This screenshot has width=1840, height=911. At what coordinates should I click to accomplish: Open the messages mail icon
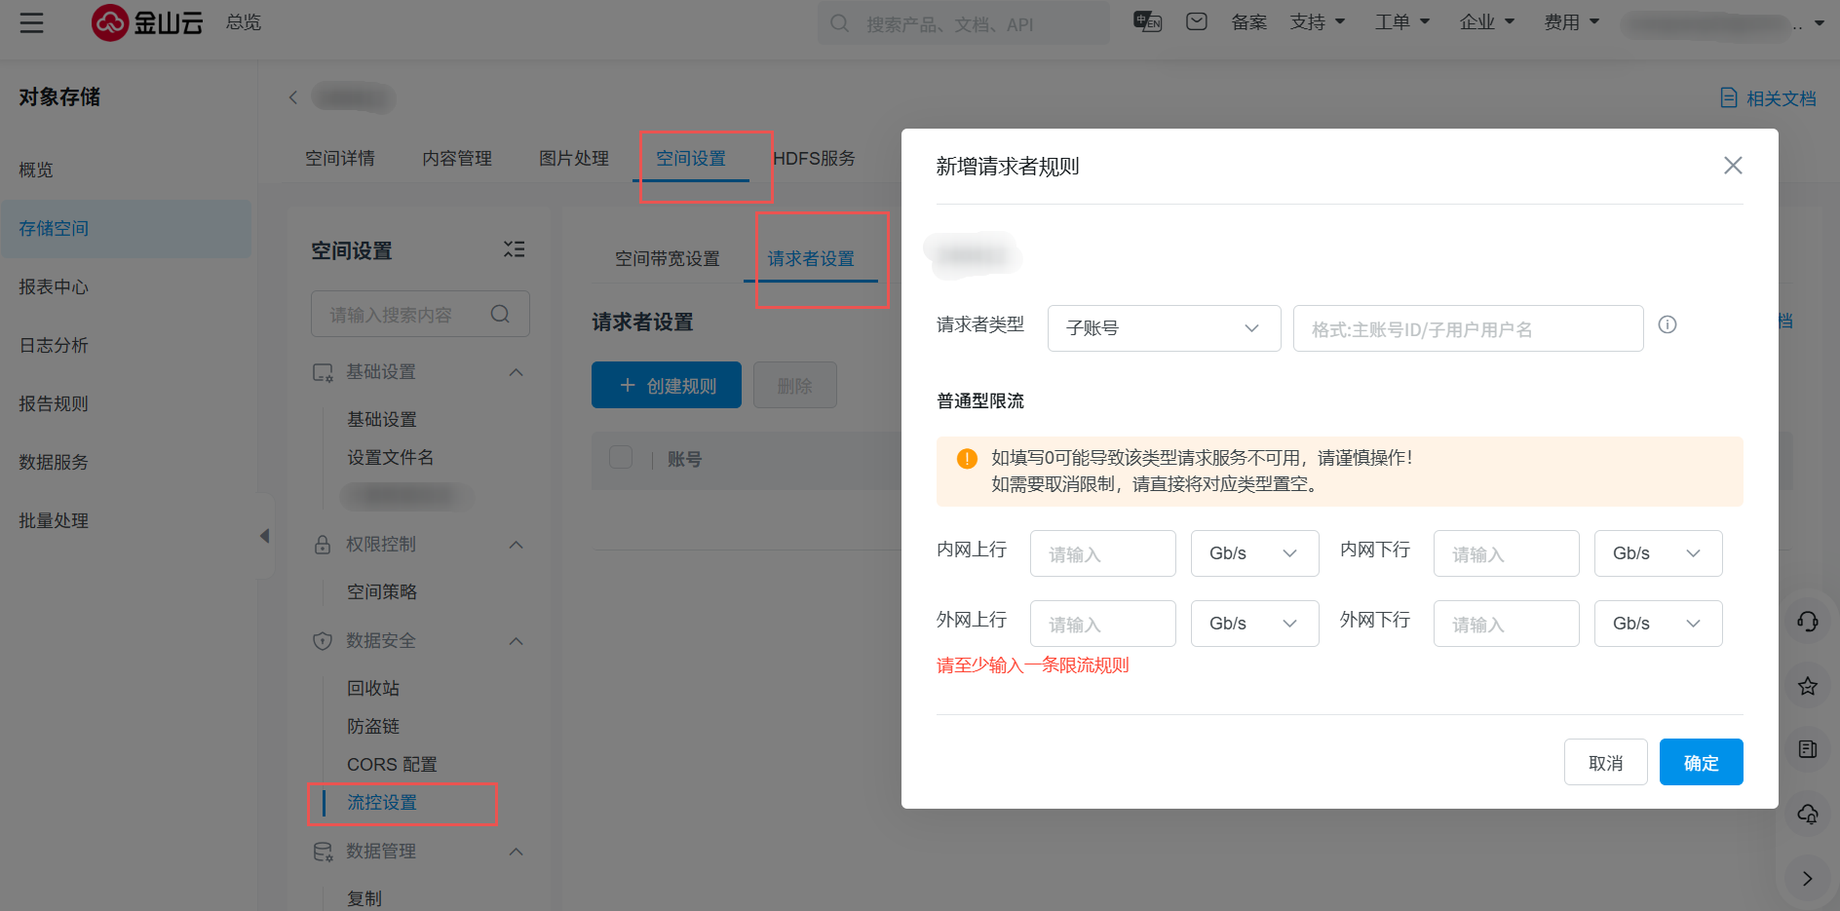1196,21
